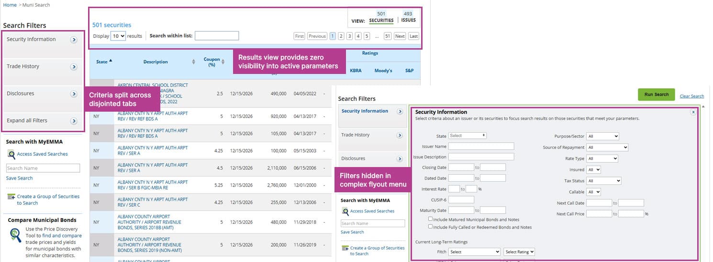Viewport: 713px width, 262px height.
Task: Go to the Next results page
Action: 400,36
